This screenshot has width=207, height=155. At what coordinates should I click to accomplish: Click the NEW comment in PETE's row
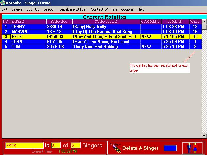click(x=146, y=37)
